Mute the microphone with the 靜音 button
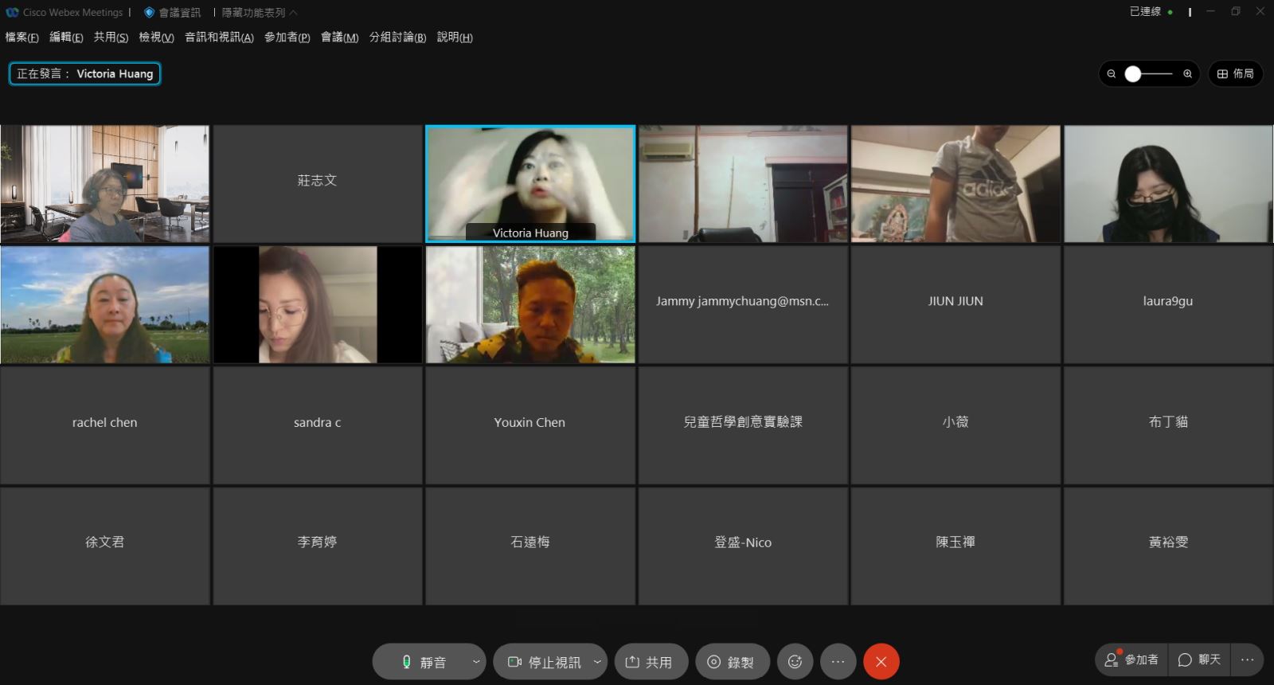Screen dimensions: 1274x685 [422, 662]
